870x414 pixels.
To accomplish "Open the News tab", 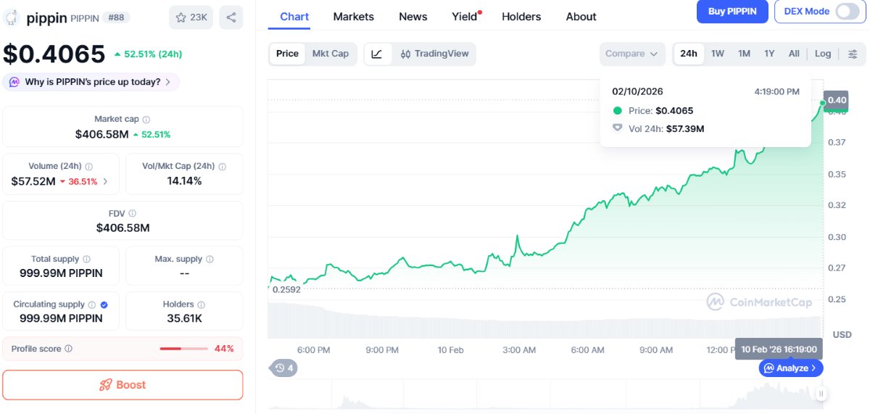I will 413,16.
